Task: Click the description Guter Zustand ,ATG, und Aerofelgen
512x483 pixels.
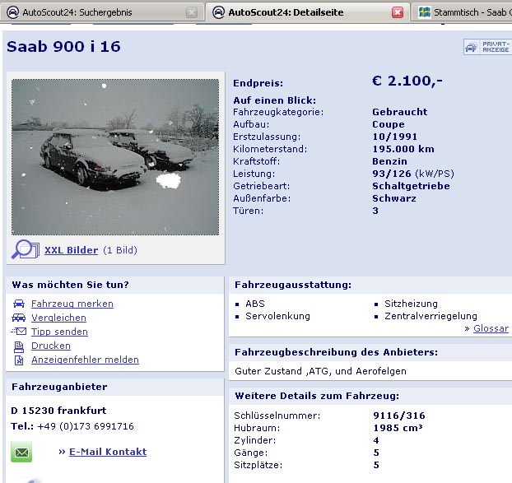Action: (x=320, y=371)
